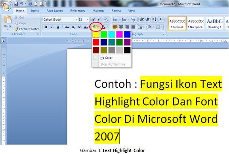
Task: Apply the Normal style
Action: (x=177, y=23)
